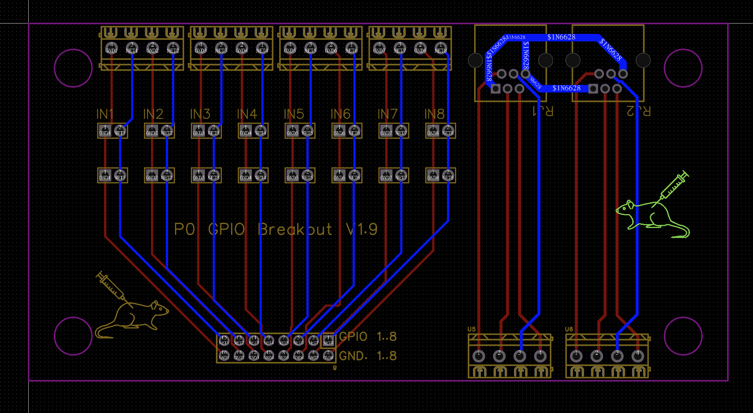Screen dimensions: 753x413
Task: Select mounting hole nearest the yellow mouse logo
Action: (x=73, y=336)
